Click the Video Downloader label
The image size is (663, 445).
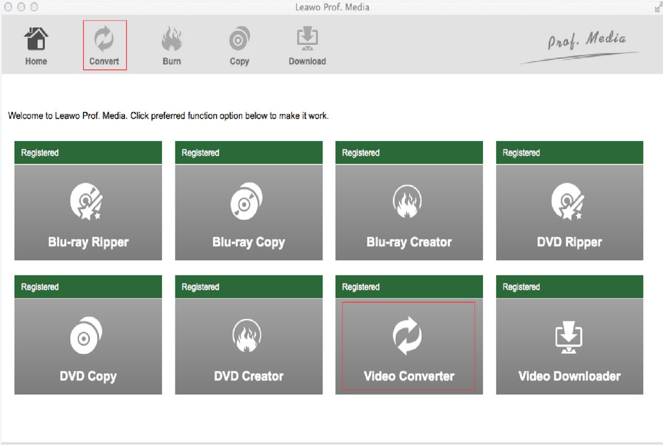(x=569, y=376)
